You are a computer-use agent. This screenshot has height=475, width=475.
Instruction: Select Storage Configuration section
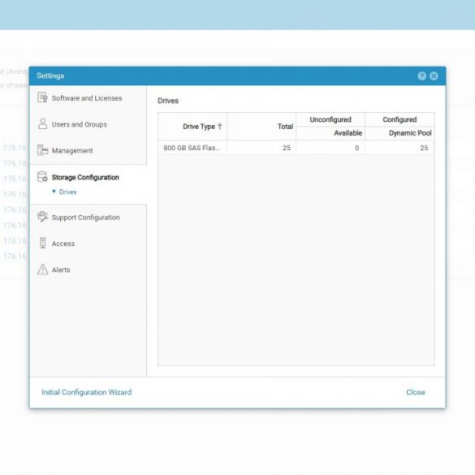(85, 177)
